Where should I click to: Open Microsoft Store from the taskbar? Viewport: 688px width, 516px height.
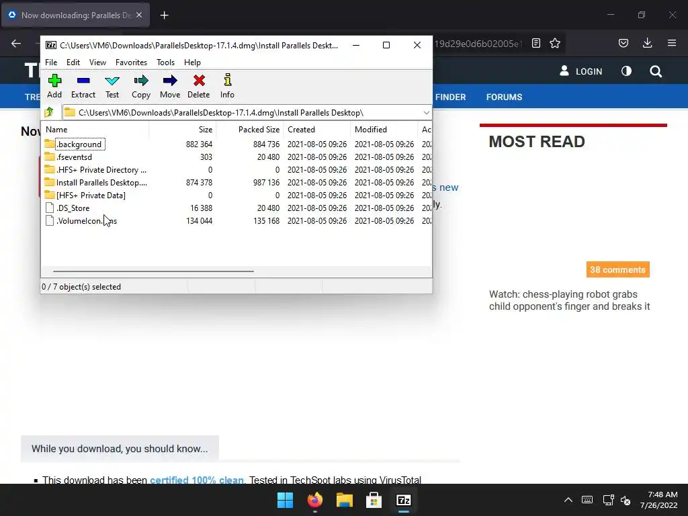pos(374,500)
